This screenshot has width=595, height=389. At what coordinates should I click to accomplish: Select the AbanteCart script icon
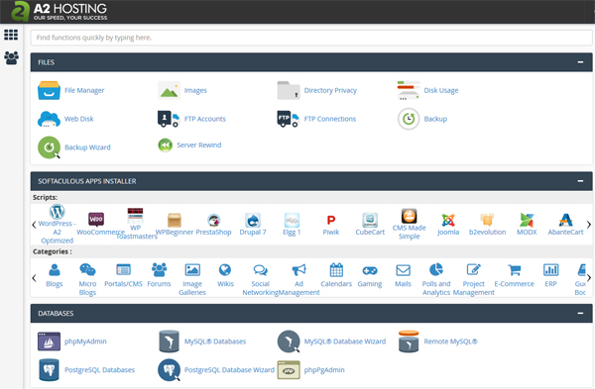pos(565,220)
